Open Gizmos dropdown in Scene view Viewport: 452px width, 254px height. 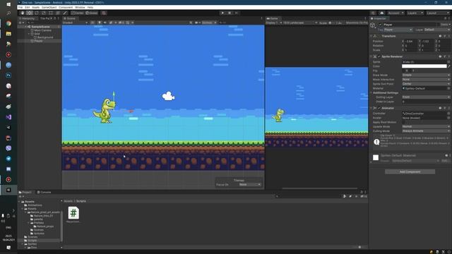[x=209, y=23]
